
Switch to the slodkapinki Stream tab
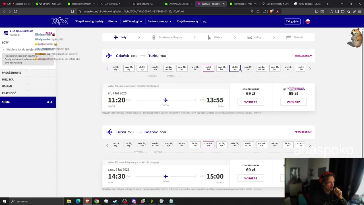pyautogui.click(x=81, y=4)
